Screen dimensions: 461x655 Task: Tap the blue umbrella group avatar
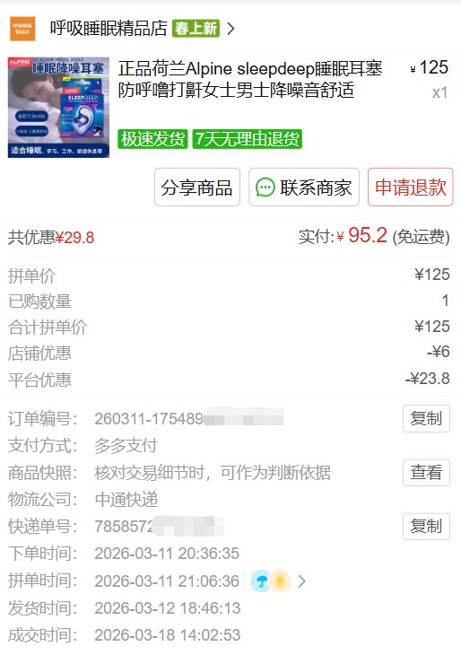pos(261,581)
